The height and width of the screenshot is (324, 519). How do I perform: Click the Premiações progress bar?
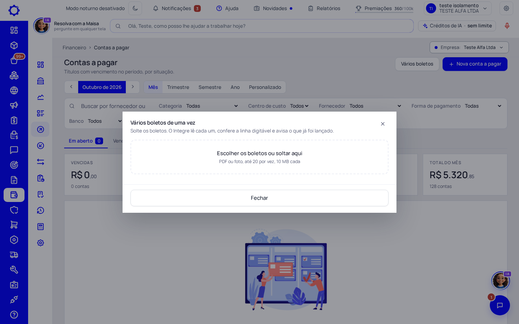(x=384, y=13)
